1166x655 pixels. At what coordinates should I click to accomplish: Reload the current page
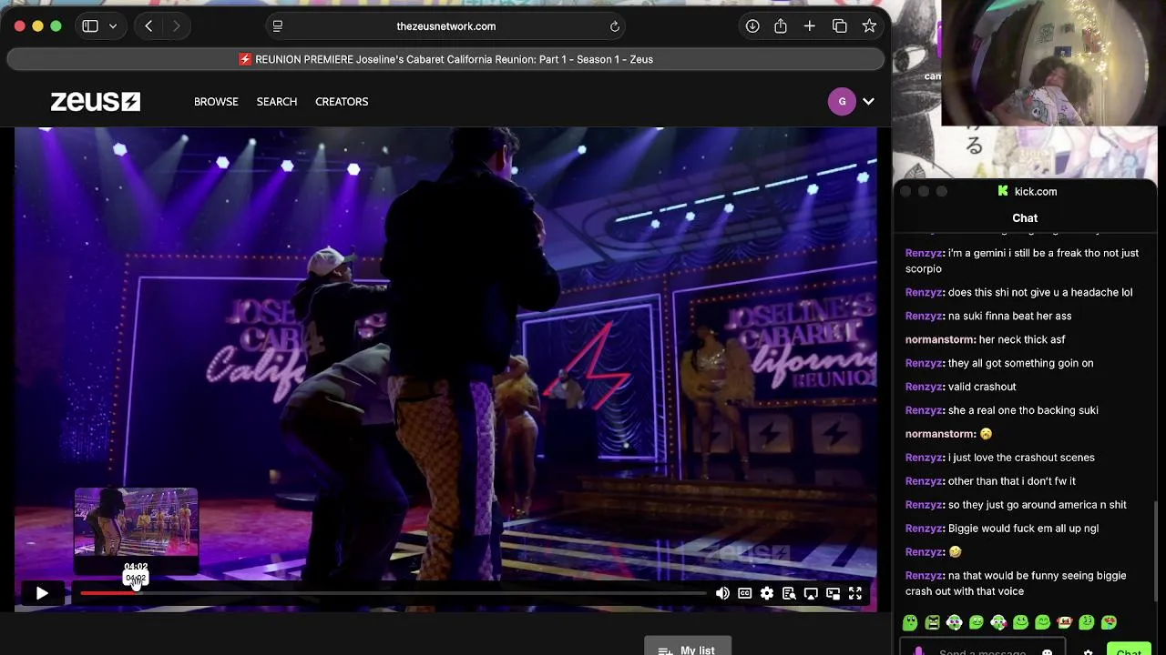[615, 26]
